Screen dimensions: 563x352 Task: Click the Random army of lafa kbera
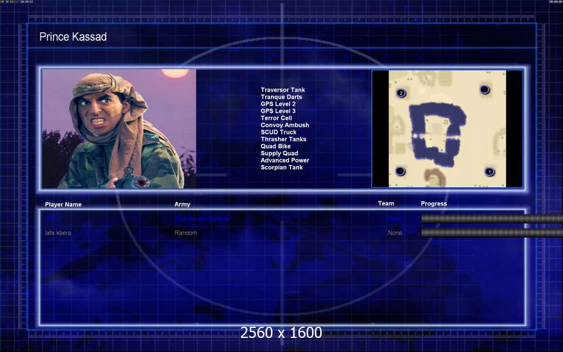[x=186, y=233]
